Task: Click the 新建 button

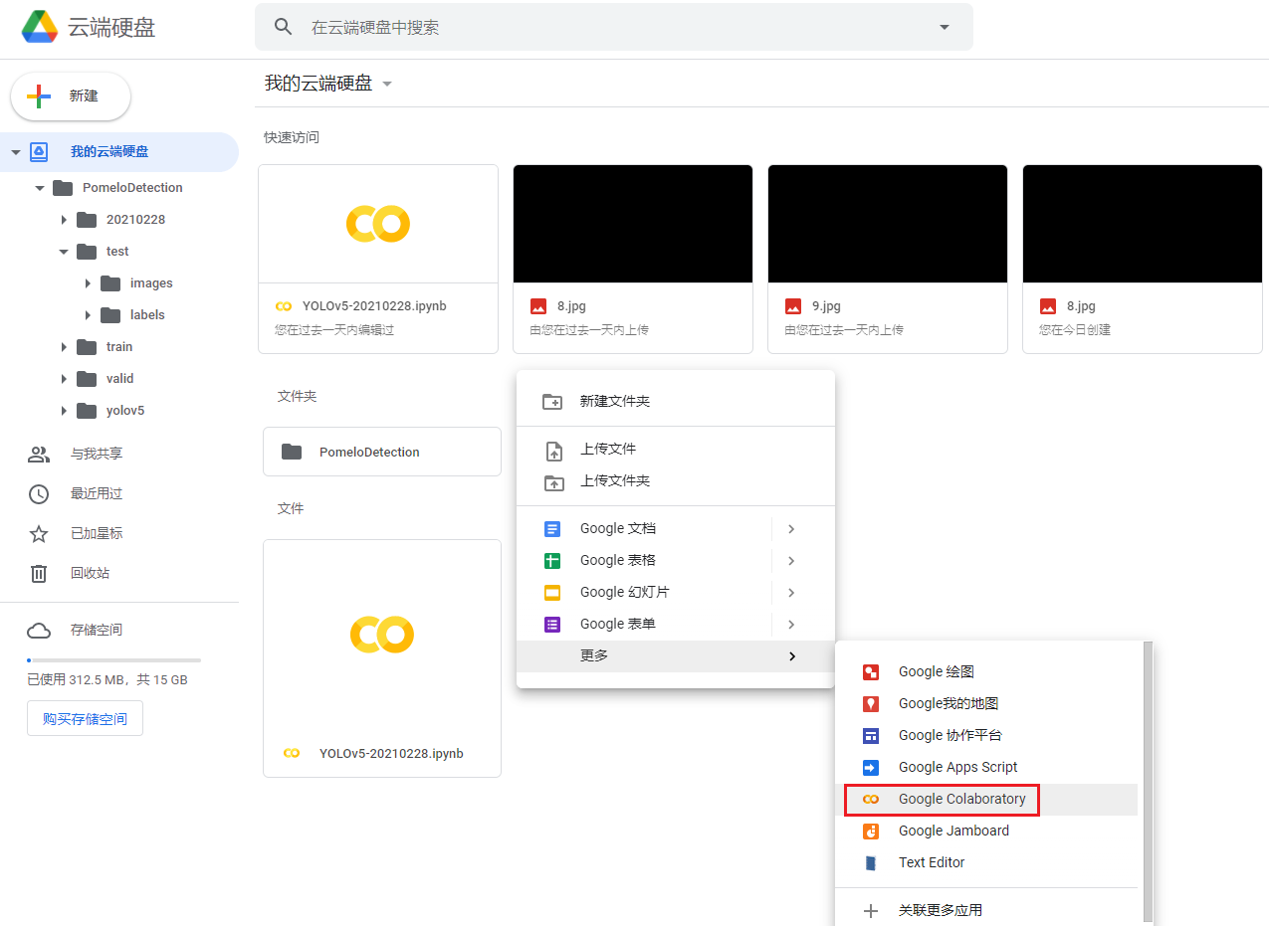Action: tap(71, 96)
